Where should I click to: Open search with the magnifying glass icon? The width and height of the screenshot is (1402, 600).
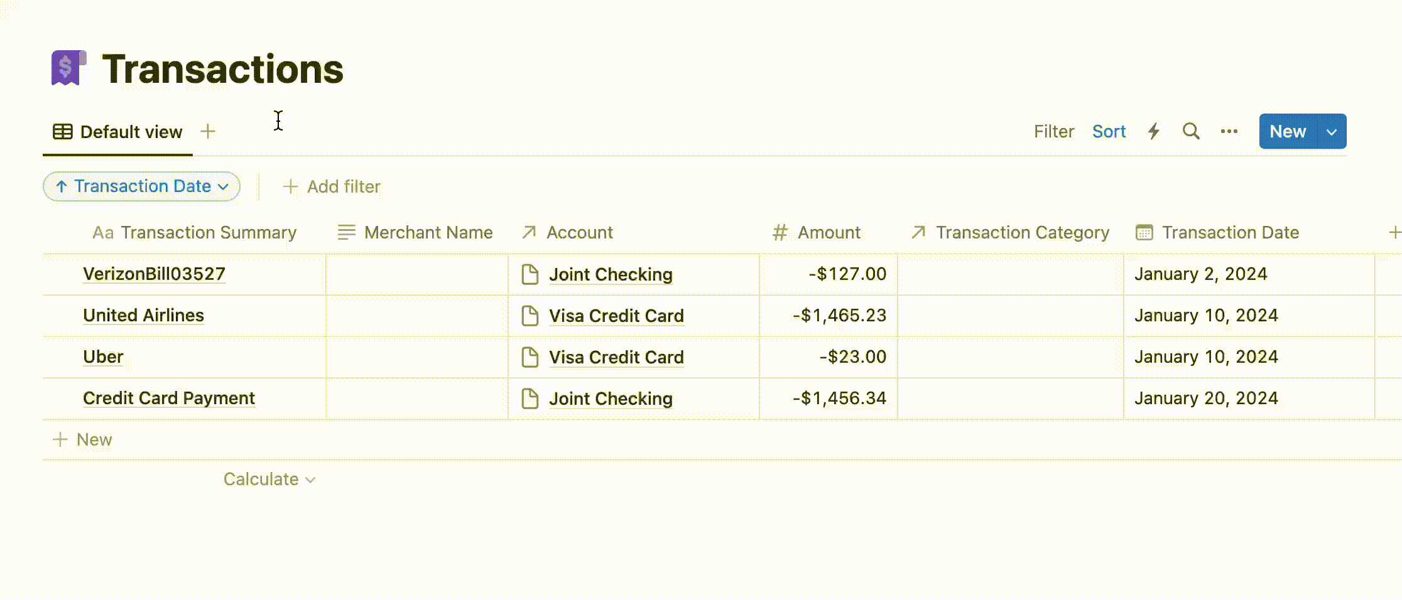[1190, 131]
